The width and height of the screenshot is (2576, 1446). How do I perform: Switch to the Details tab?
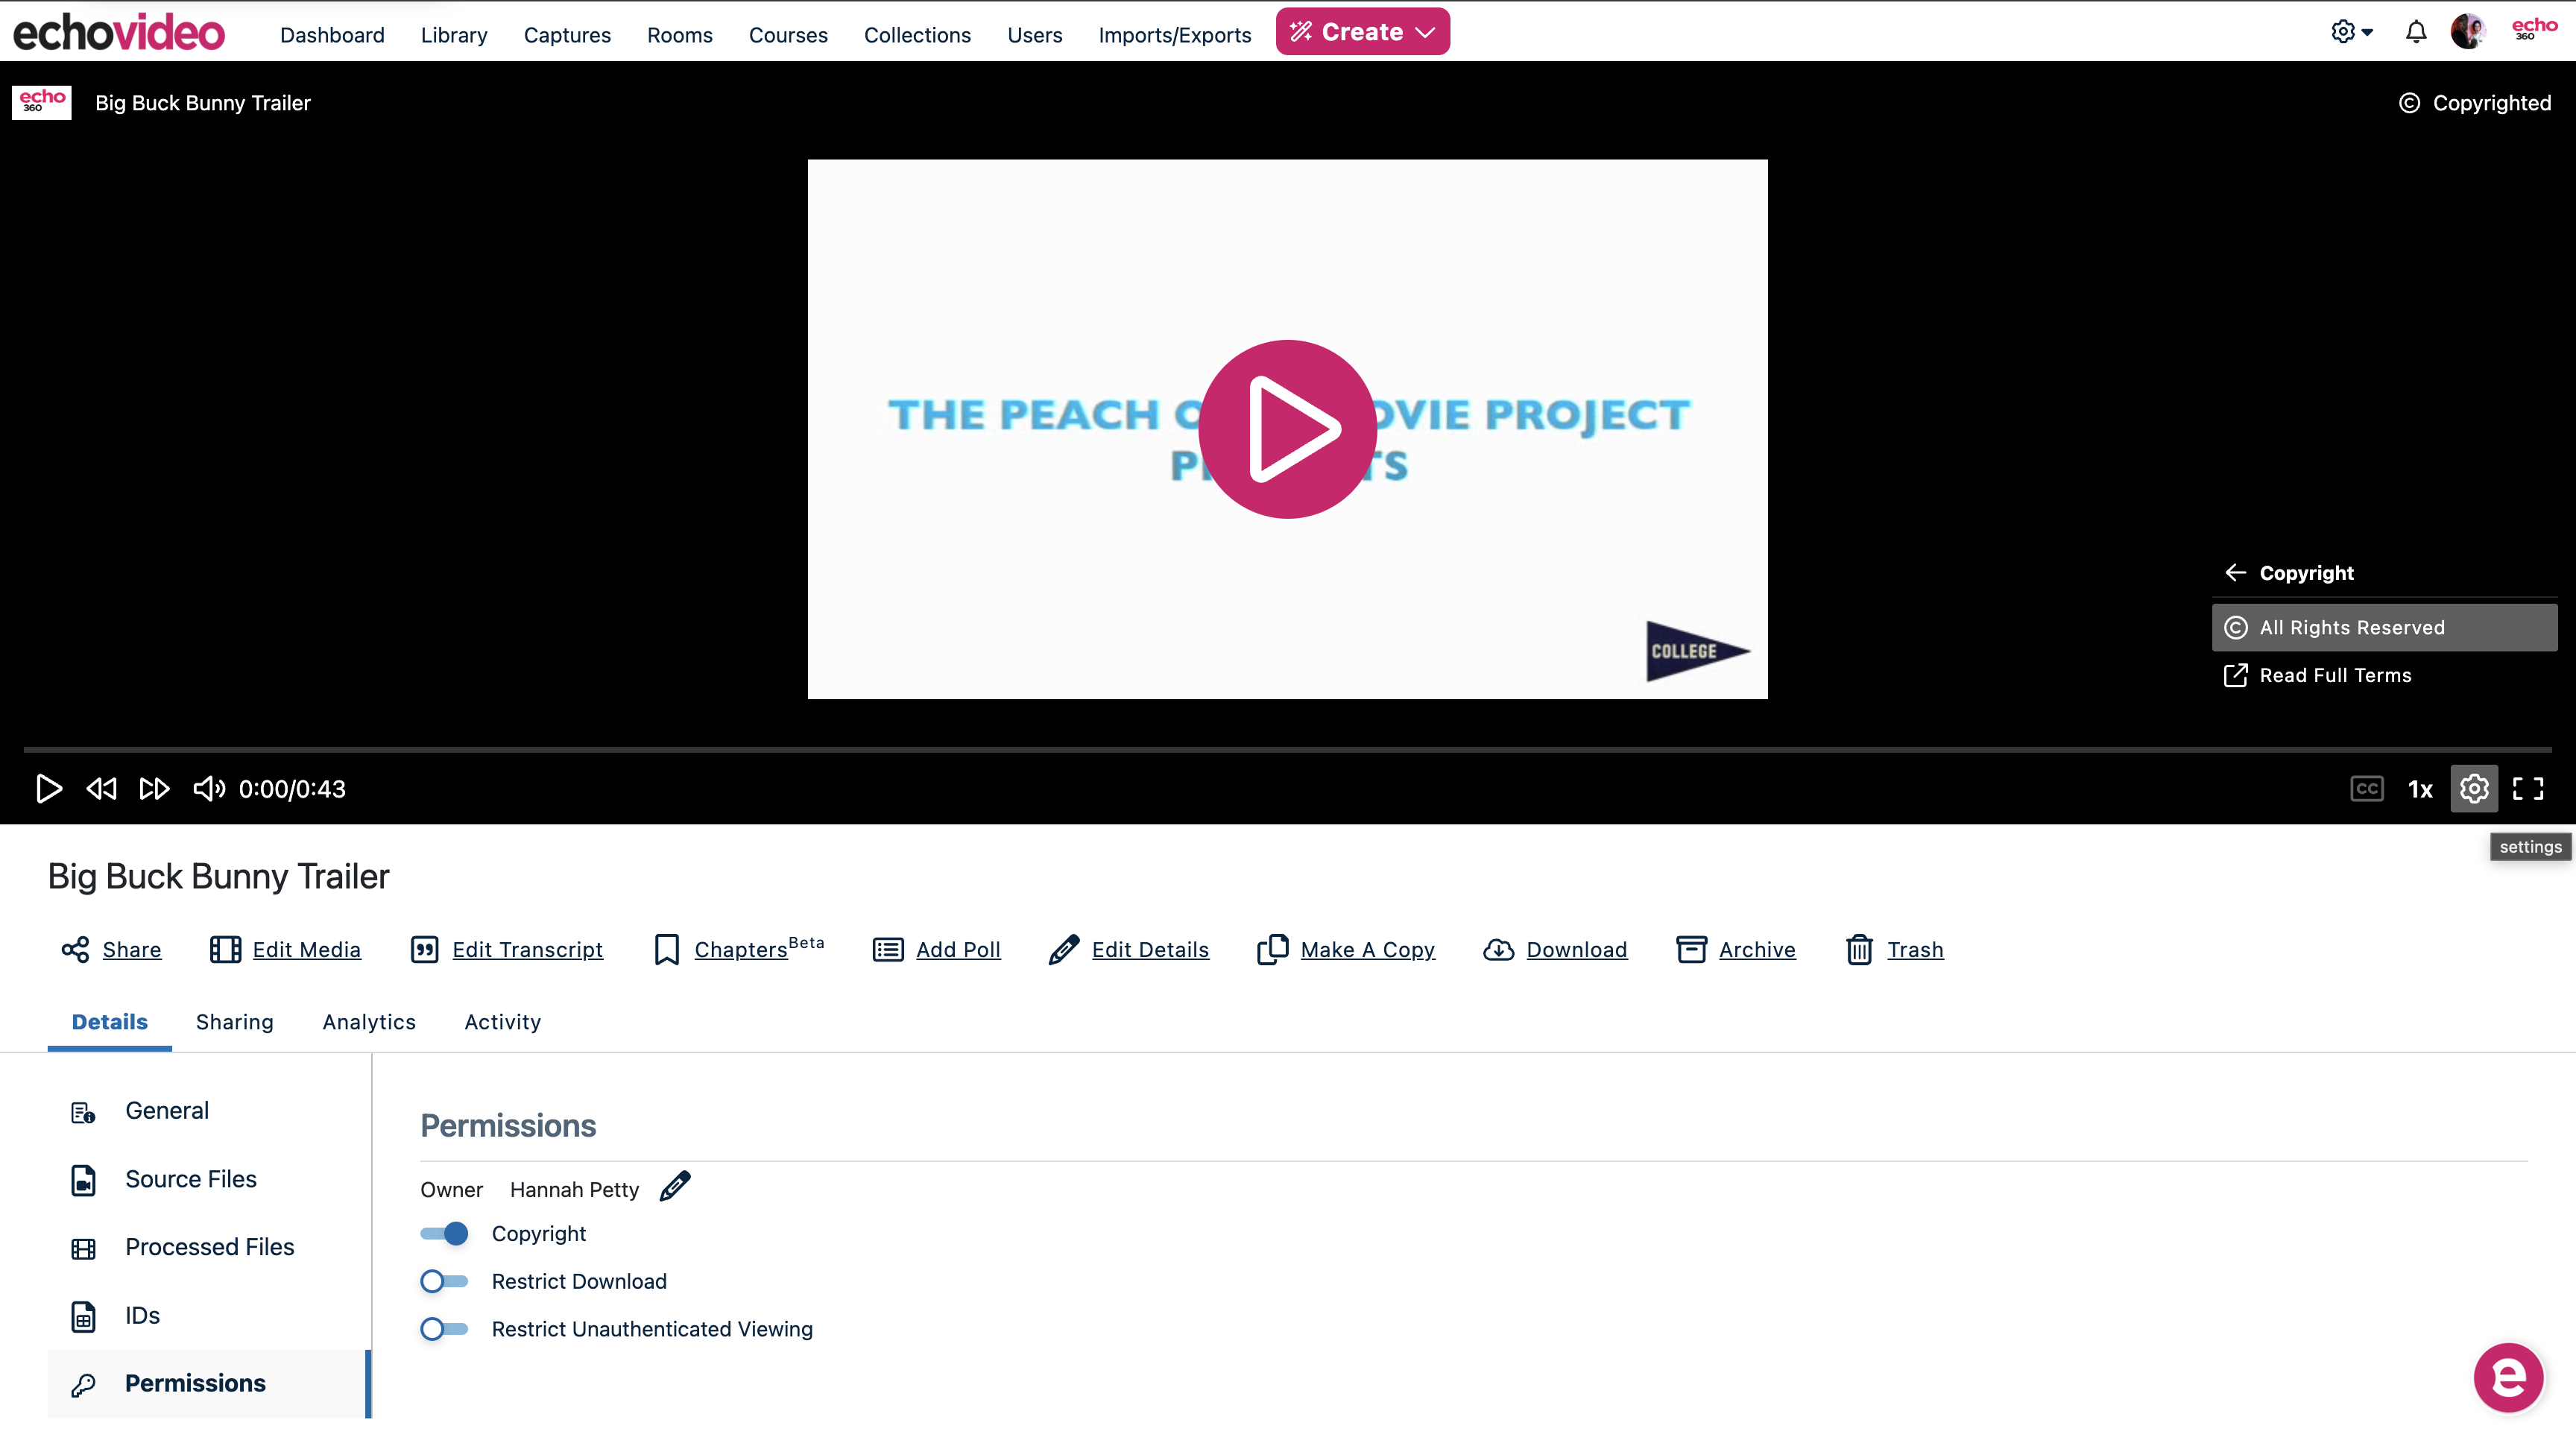pos(109,1022)
